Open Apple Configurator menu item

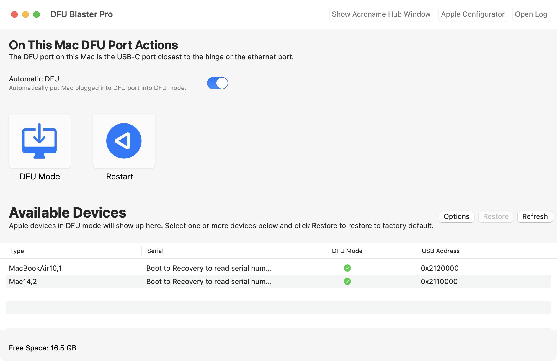click(473, 14)
